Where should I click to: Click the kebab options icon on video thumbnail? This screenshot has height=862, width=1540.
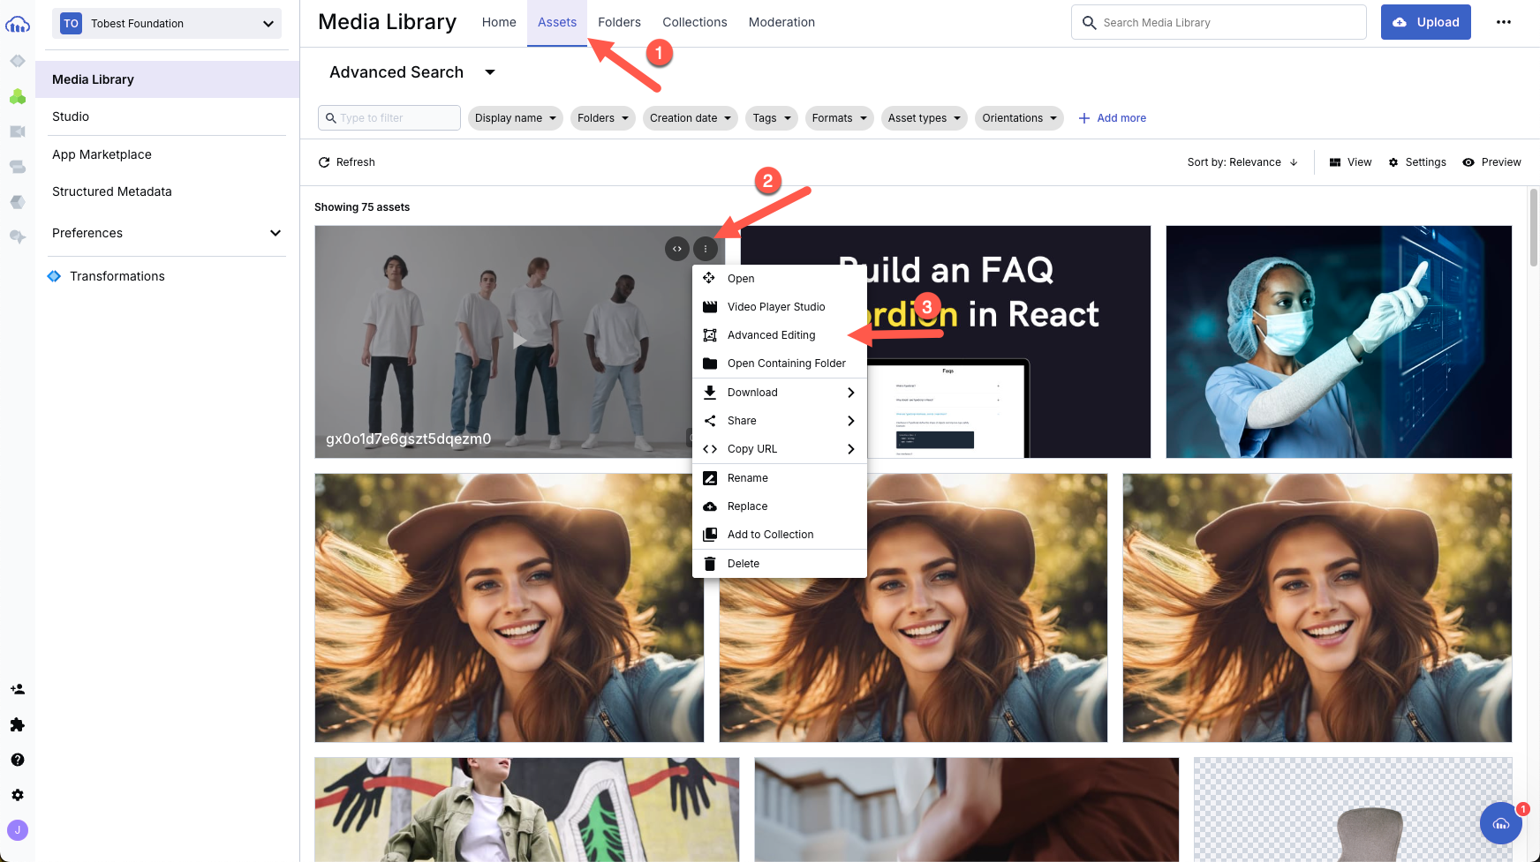706,249
